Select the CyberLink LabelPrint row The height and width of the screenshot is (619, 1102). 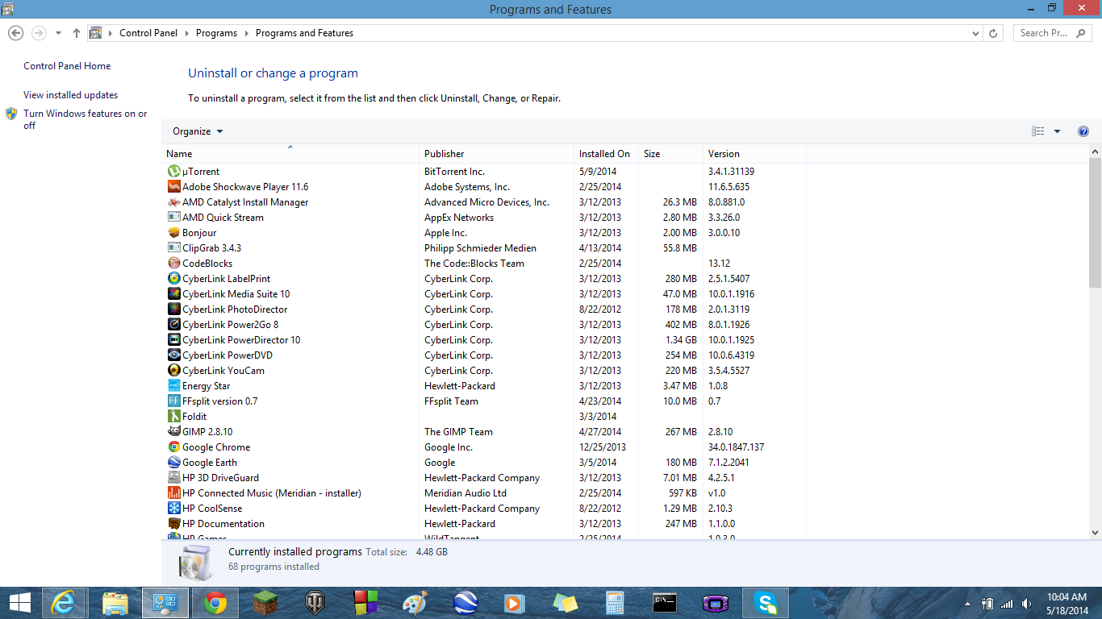point(484,278)
